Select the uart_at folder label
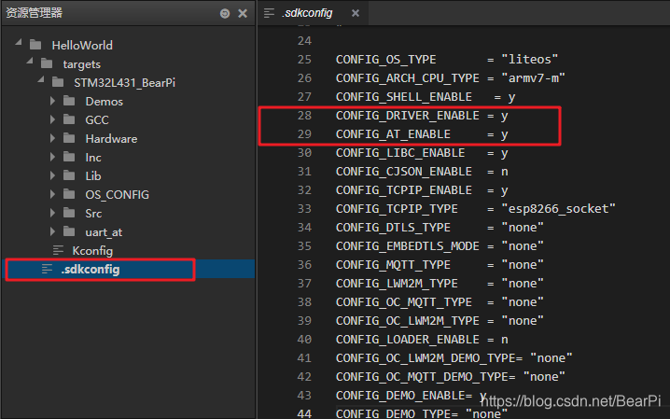This screenshot has width=670, height=419. click(104, 232)
